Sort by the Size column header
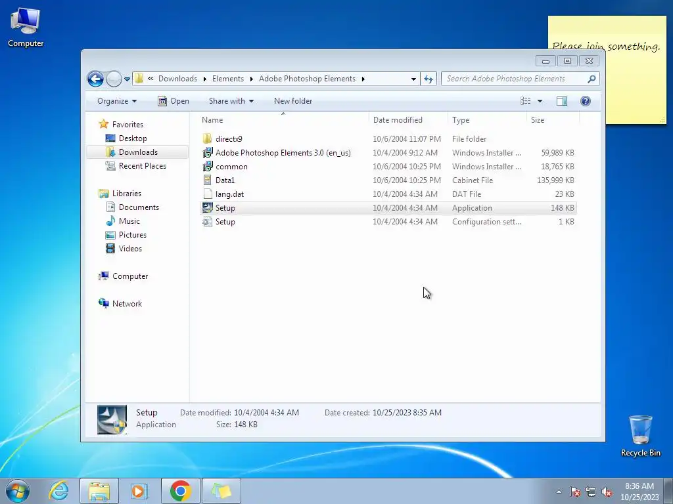The width and height of the screenshot is (673, 504). pos(553,120)
